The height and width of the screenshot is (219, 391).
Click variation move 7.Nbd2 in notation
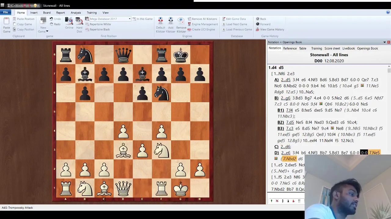(x=289, y=159)
